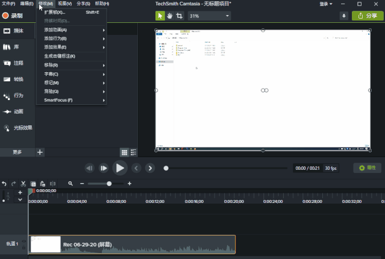Jump to next clip with right chevron
Viewport: 385px width, 259px height.
[150, 168]
